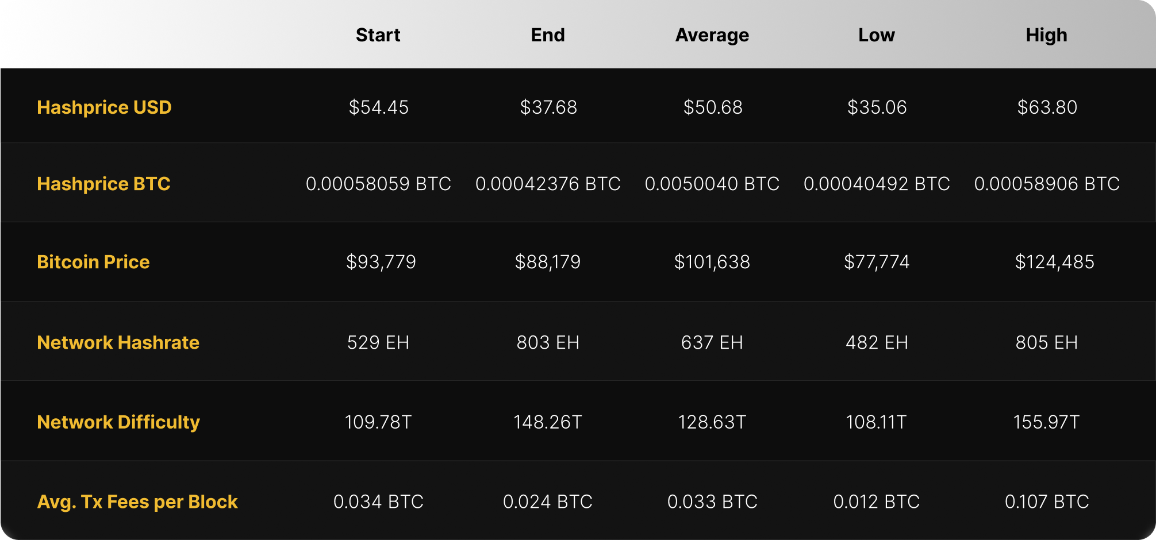
Task: Select the Network Hashrate row label
Action: (118, 342)
